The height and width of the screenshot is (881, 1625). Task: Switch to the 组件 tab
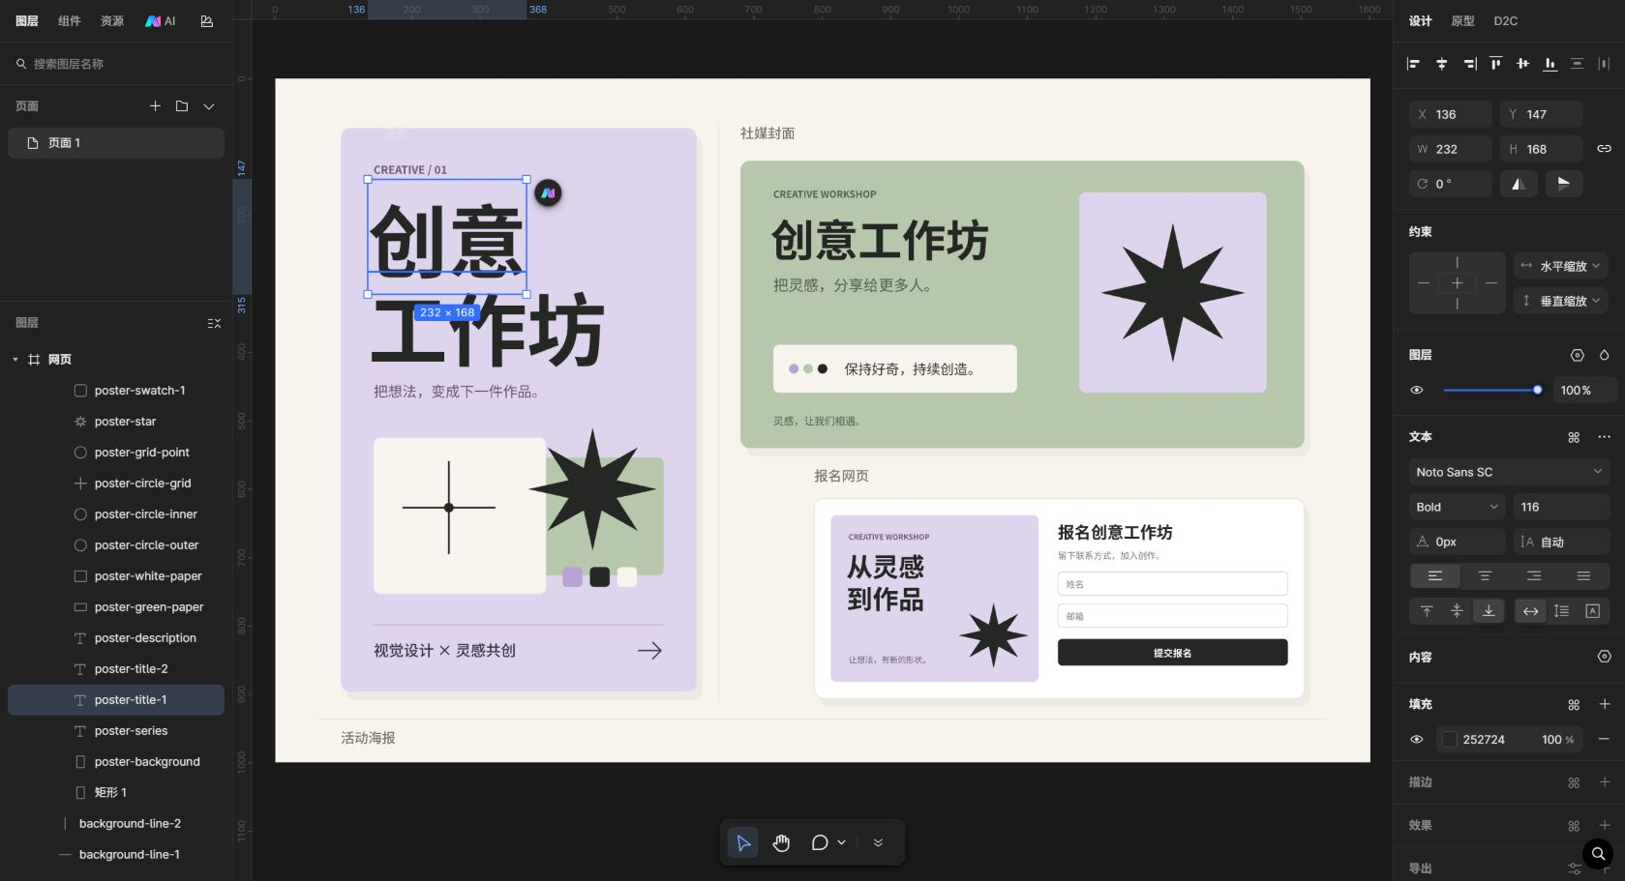click(x=70, y=21)
